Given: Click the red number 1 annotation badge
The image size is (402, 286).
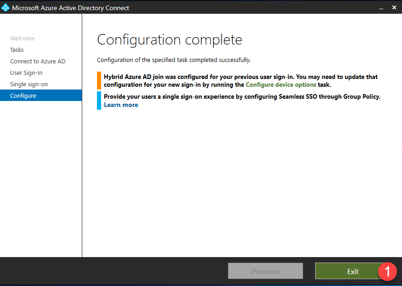Looking at the screenshot, I should pyautogui.click(x=387, y=271).
